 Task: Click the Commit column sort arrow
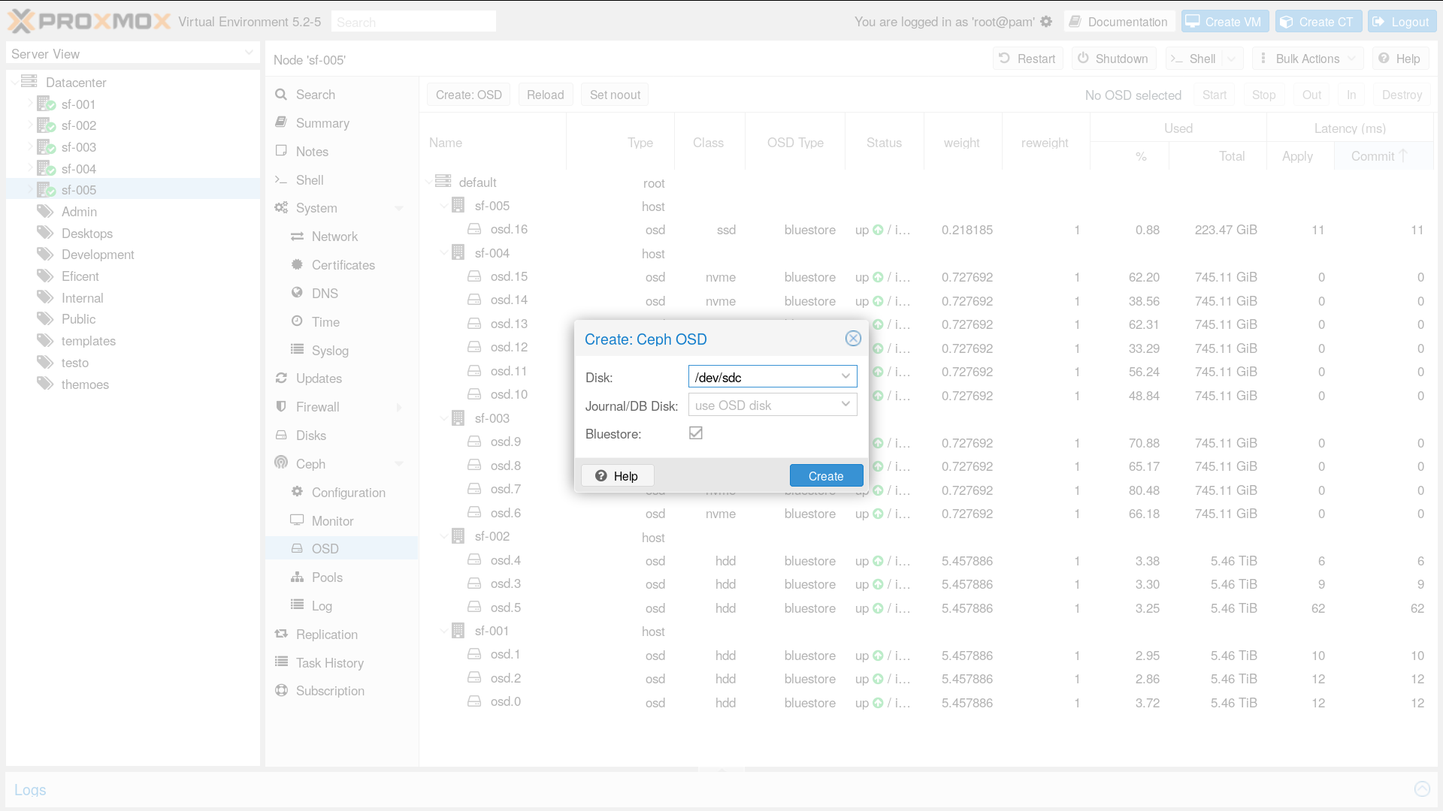click(1402, 155)
